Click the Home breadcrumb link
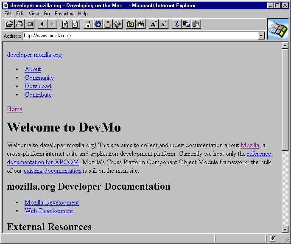Viewport: 291px width, 244px height. (14, 109)
